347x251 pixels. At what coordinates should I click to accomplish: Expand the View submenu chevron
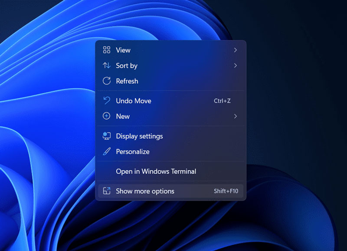point(236,50)
